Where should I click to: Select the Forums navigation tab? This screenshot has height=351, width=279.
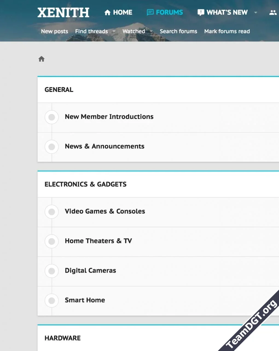[165, 12]
